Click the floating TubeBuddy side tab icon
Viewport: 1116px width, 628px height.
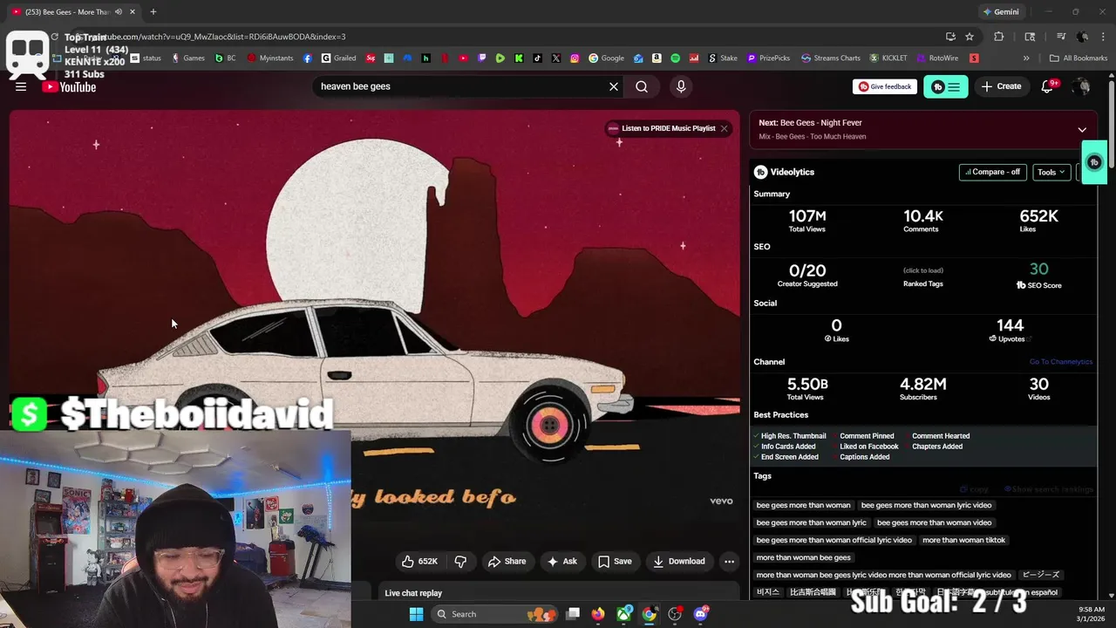(1094, 162)
